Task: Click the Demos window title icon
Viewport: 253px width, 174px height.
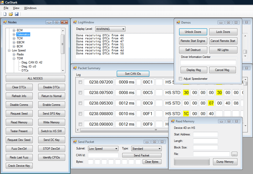Action: (178, 22)
